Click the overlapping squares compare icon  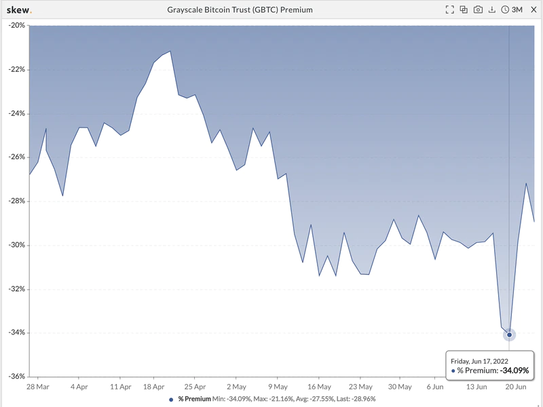[x=464, y=9]
